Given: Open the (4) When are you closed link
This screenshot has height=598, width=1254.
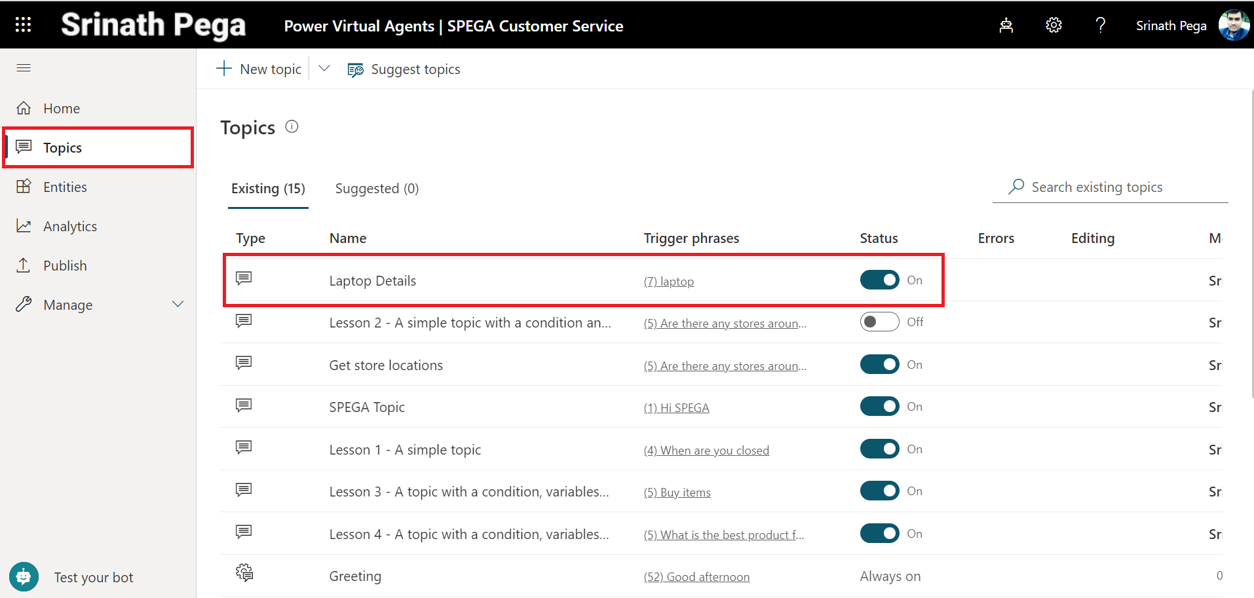Looking at the screenshot, I should 706,451.
